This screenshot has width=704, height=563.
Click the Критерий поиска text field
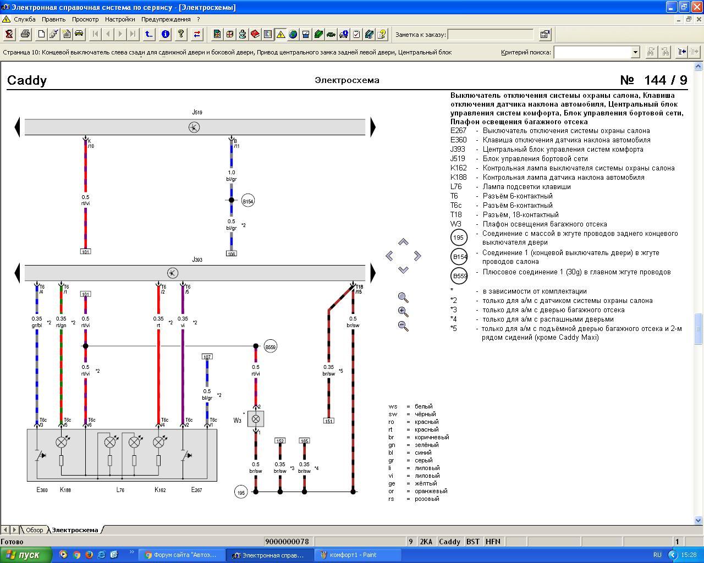592,52
